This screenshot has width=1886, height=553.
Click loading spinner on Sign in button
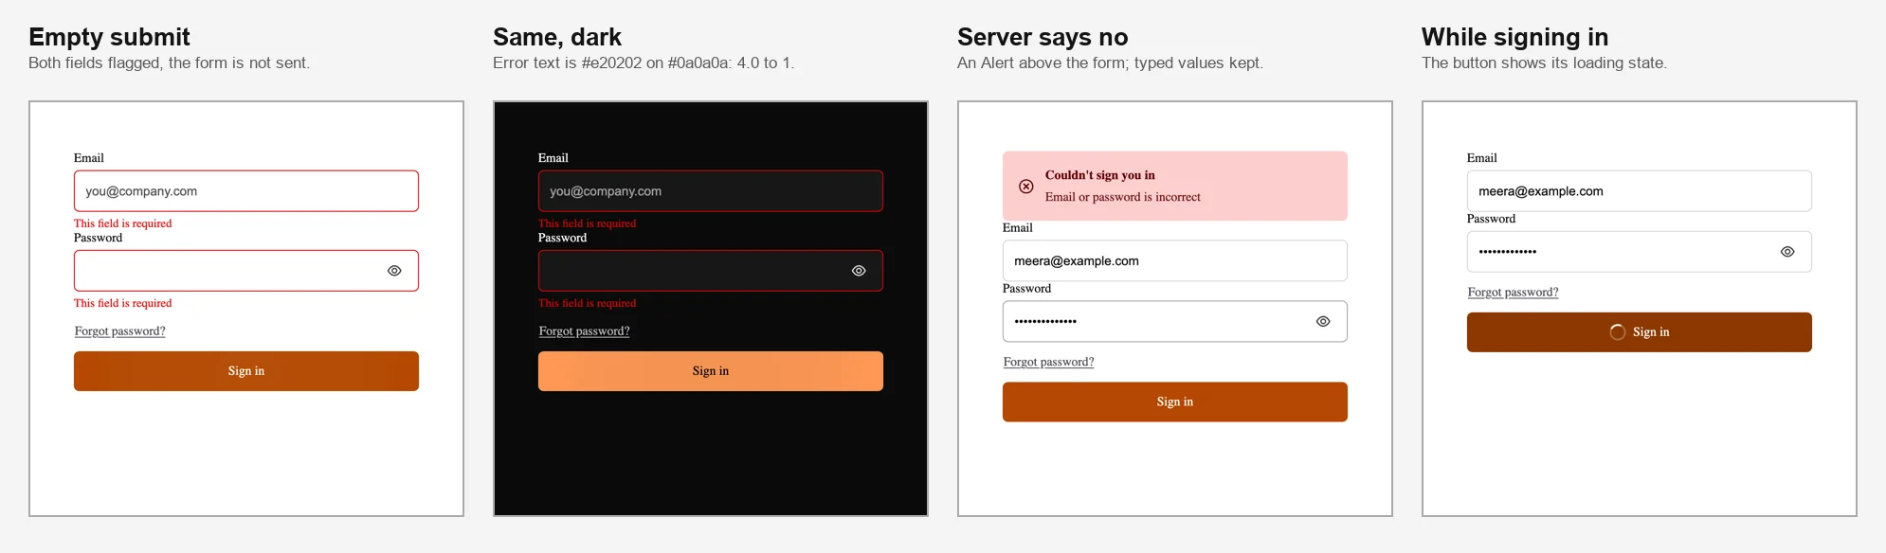coord(1618,332)
